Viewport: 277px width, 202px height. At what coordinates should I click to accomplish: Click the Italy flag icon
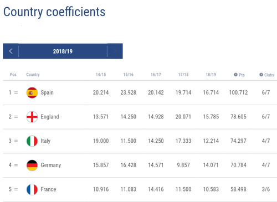coord(32,141)
